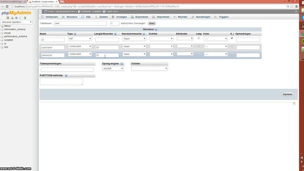Focus Opmerkingen field for username row
Viewport: 304px width, 171px height.
click(x=248, y=47)
